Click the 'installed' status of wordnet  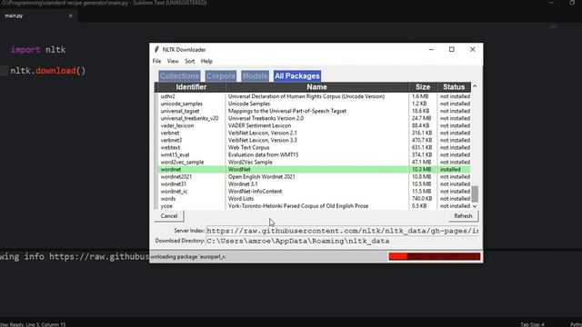click(x=450, y=170)
